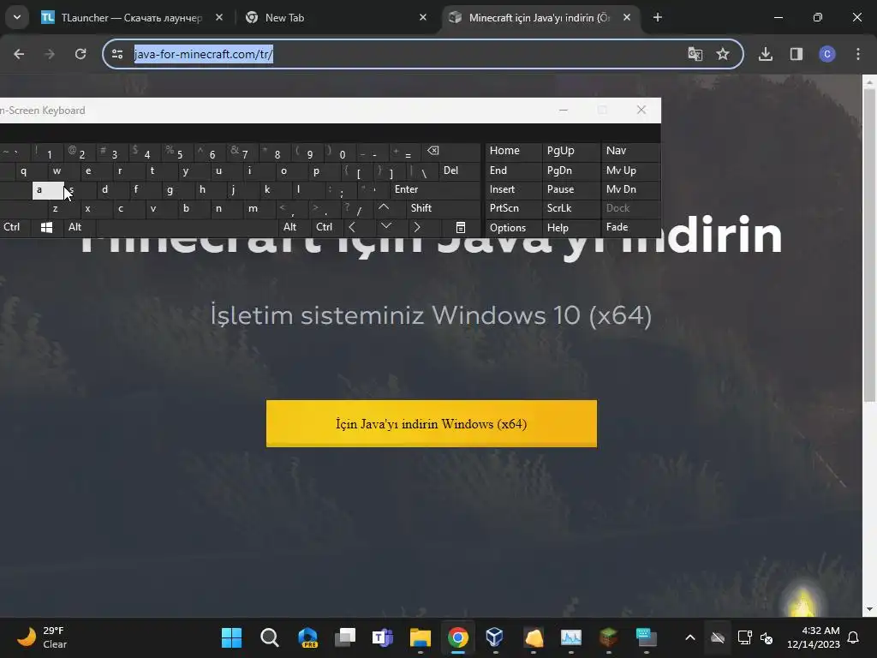This screenshot has width=877, height=658.
Task: Click the İçin Java'yı indirin Windows (x64) button
Action: click(432, 423)
